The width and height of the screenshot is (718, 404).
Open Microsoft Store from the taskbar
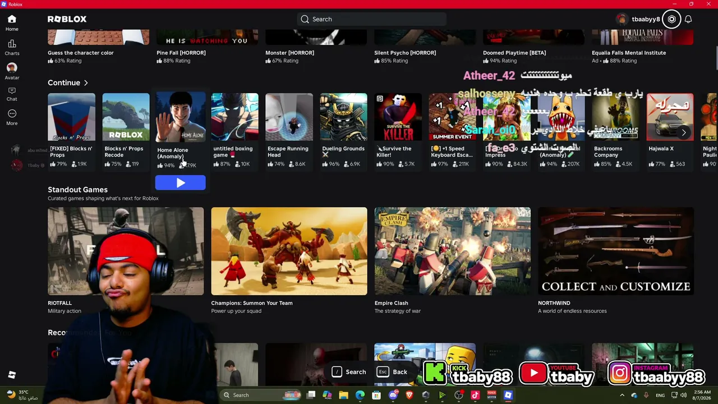pos(376,395)
